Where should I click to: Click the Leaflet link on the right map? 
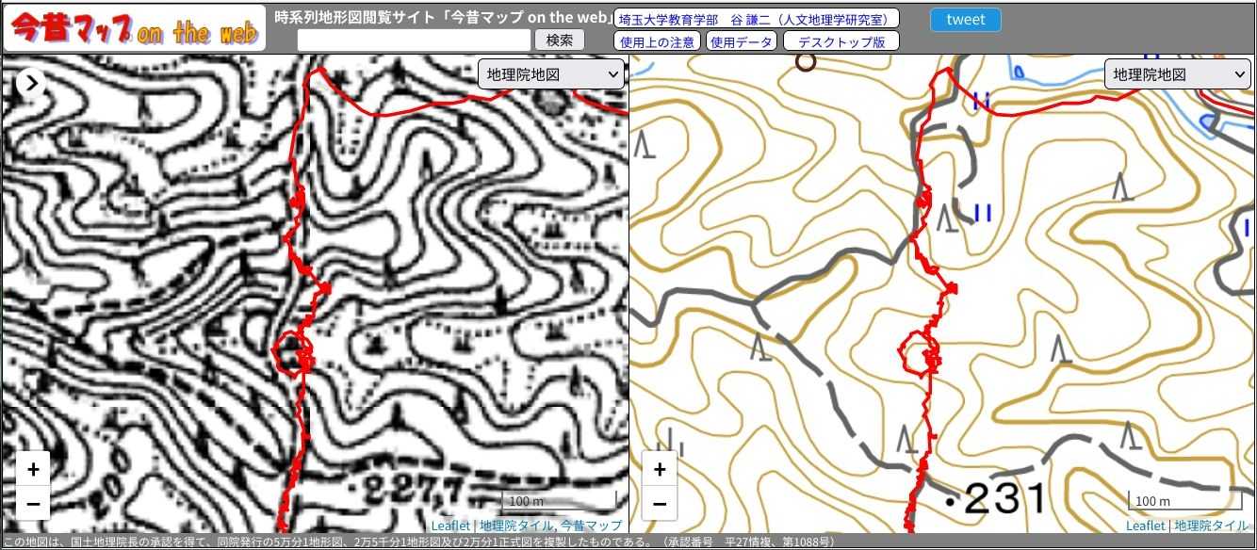[x=1145, y=526]
